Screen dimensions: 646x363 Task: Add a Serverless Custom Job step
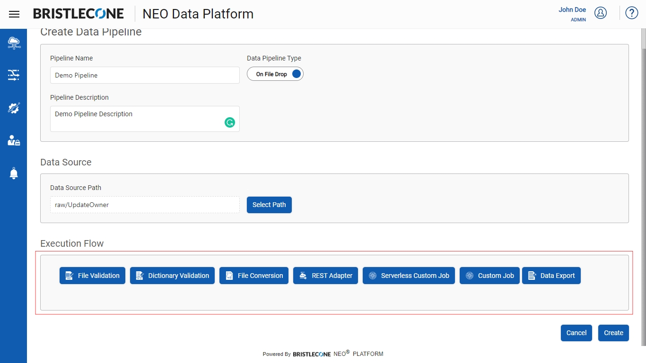[409, 276]
